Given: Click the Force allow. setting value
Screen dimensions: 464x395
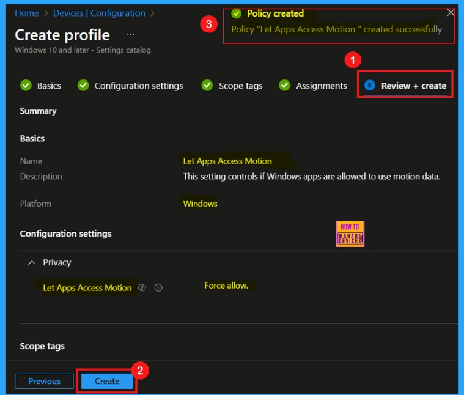Looking at the screenshot, I should [x=226, y=286].
